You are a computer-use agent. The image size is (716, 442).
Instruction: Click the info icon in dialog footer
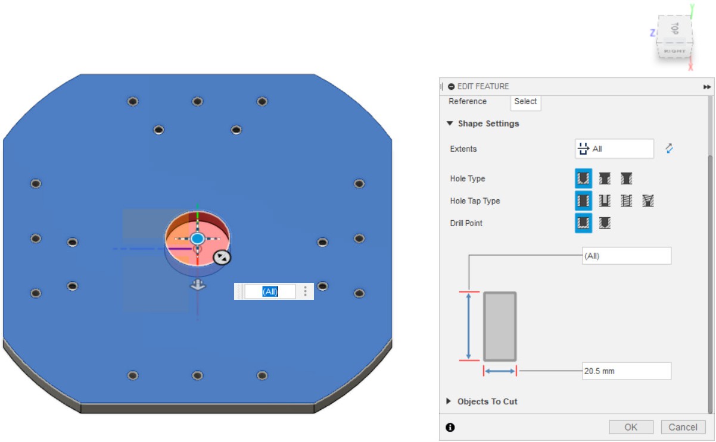pos(450,427)
